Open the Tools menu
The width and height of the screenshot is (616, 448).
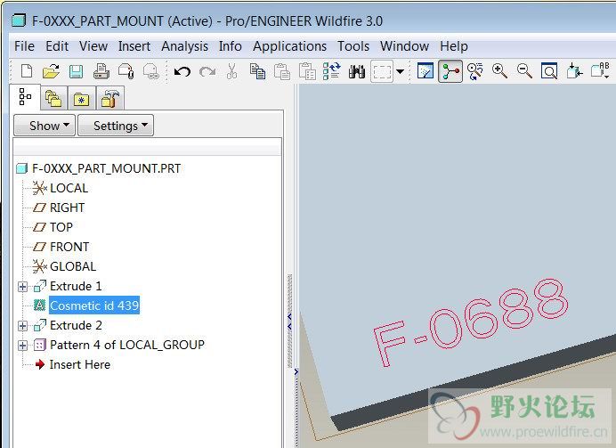tap(353, 46)
